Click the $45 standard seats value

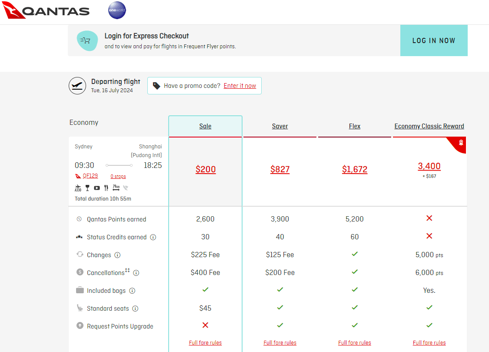tap(205, 308)
